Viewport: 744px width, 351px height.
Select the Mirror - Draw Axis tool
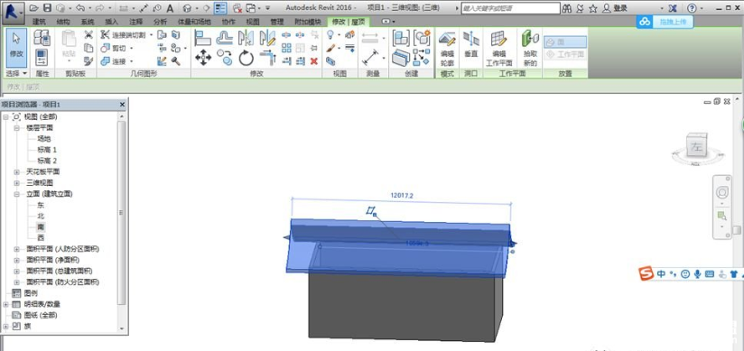[x=267, y=38]
